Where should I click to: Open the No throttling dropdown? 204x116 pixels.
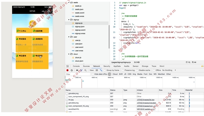[169, 70]
